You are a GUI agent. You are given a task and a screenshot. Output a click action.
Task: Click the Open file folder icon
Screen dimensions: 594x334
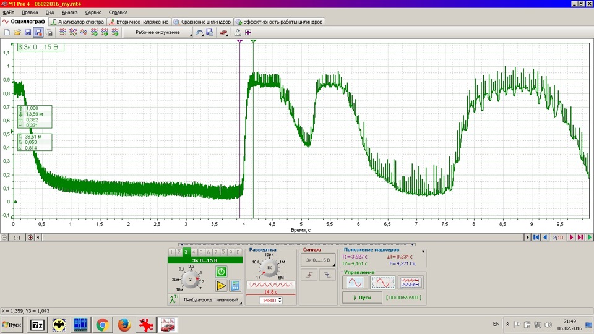coord(17,32)
